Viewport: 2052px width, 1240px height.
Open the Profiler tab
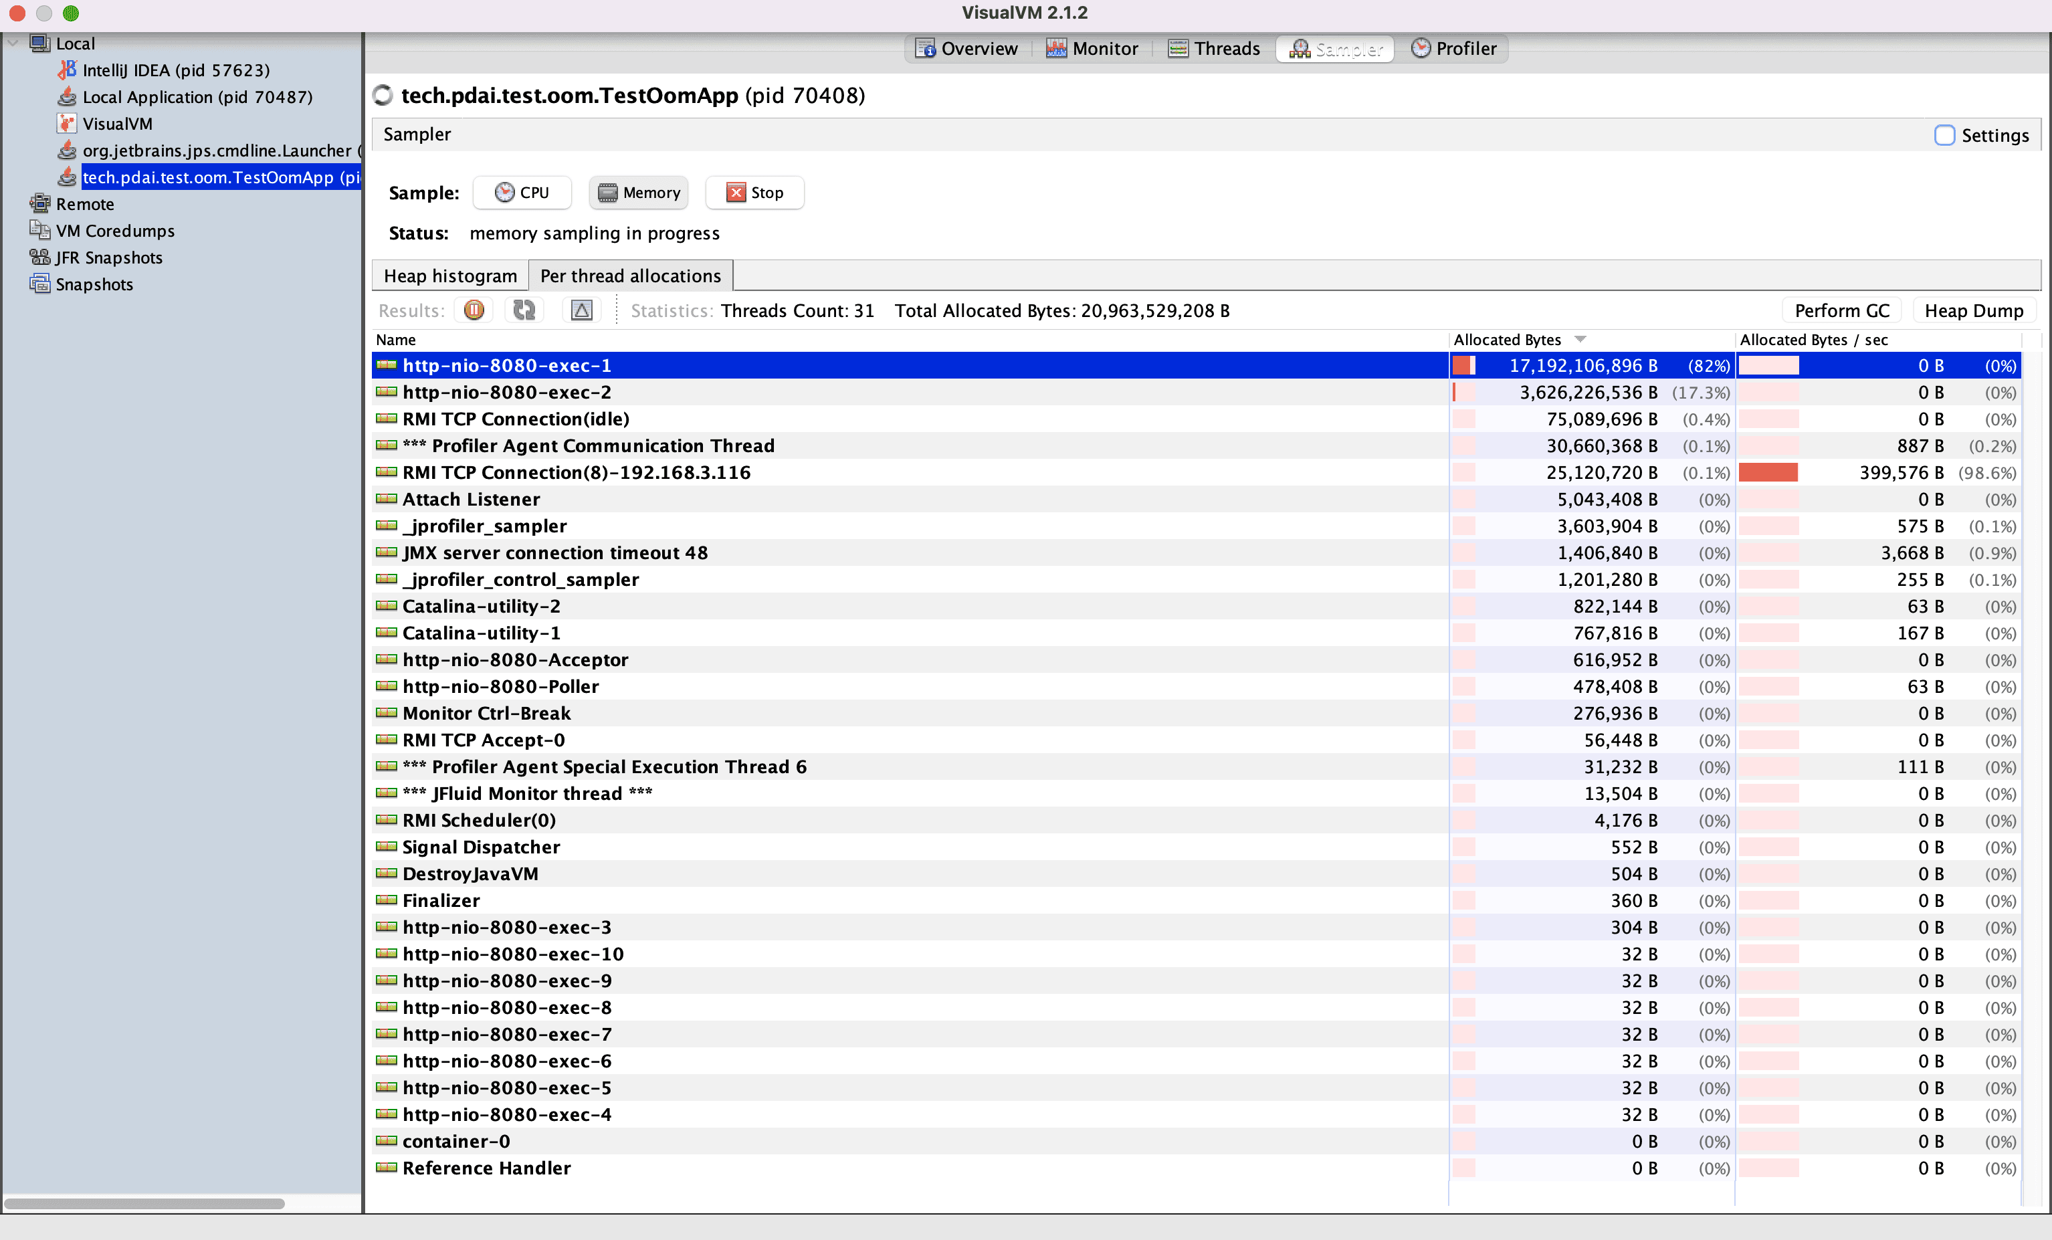(1453, 48)
